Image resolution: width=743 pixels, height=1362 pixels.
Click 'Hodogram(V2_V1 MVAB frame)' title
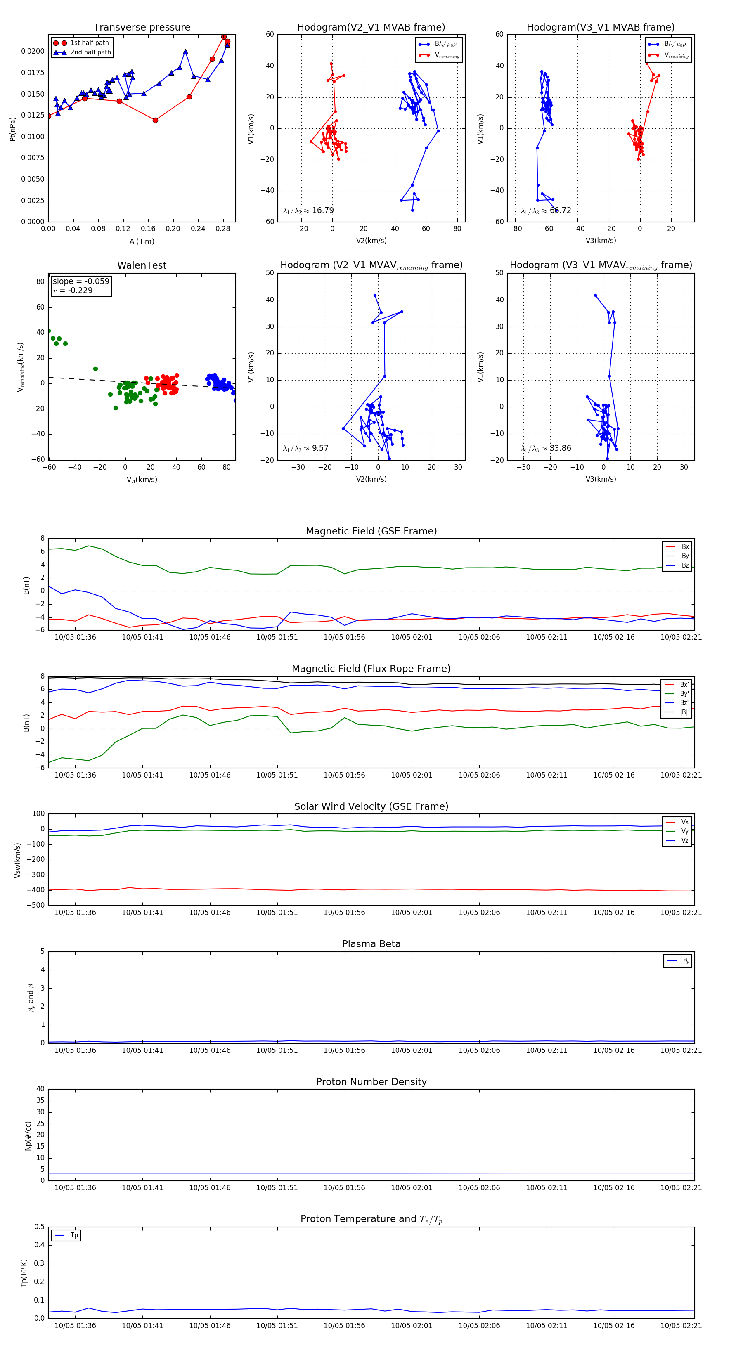click(x=371, y=28)
